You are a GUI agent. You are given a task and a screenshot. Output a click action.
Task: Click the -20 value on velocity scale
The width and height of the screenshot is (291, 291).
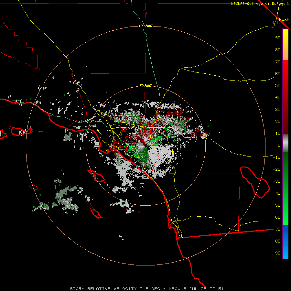point(276,169)
